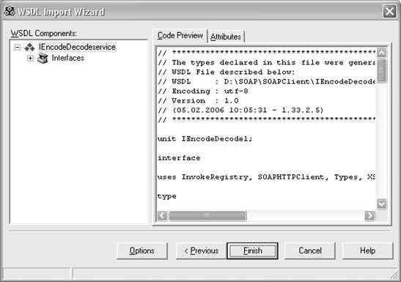Click the Interfaces stack icon
401x282 pixels.
[43, 59]
